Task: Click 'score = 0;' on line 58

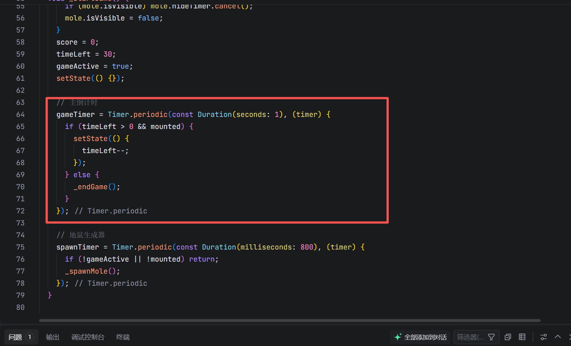Action: 78,42
